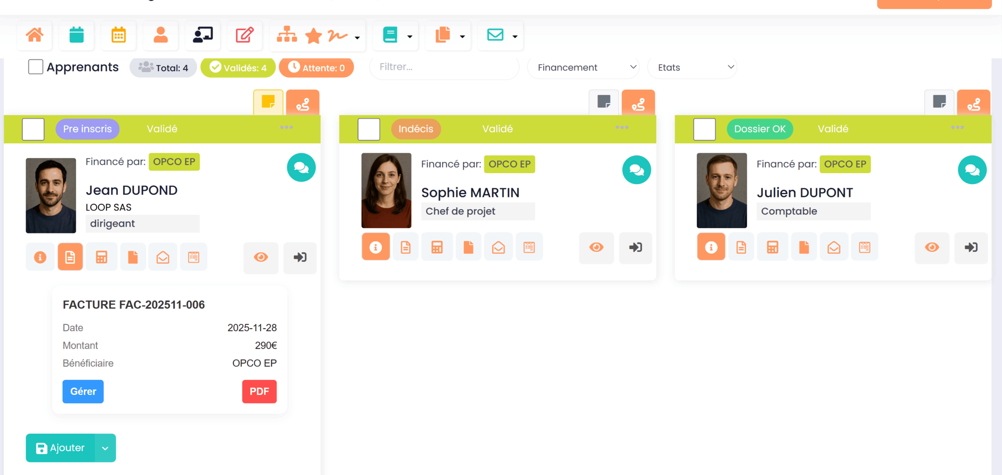This screenshot has width=1002, height=475.
Task: Check the Apprenants select-all checkbox
Action: click(36, 67)
